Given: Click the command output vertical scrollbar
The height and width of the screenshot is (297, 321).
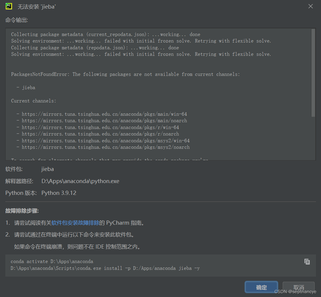Looking at the screenshot, I should [313, 73].
